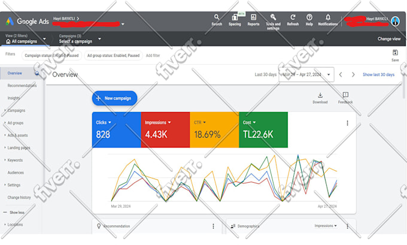407x245 pixels.
Task: Collapse sidebar with Show less
Action: point(14,212)
